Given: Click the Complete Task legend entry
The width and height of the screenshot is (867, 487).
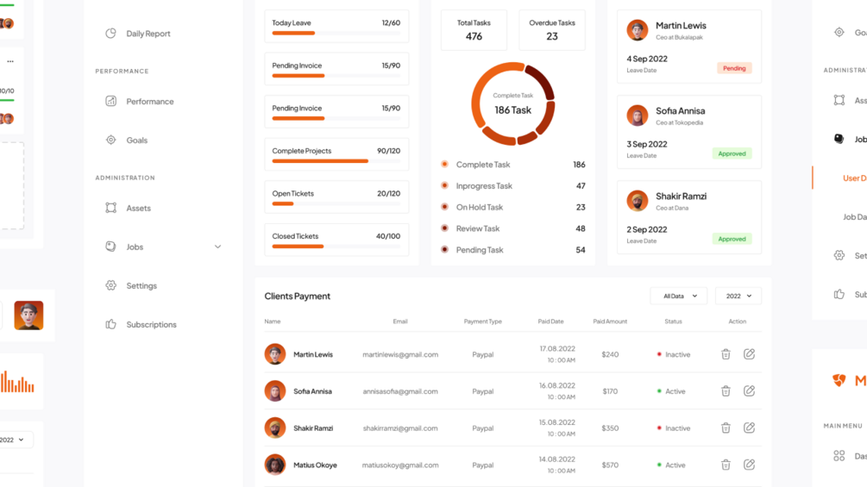Looking at the screenshot, I should tap(512, 165).
